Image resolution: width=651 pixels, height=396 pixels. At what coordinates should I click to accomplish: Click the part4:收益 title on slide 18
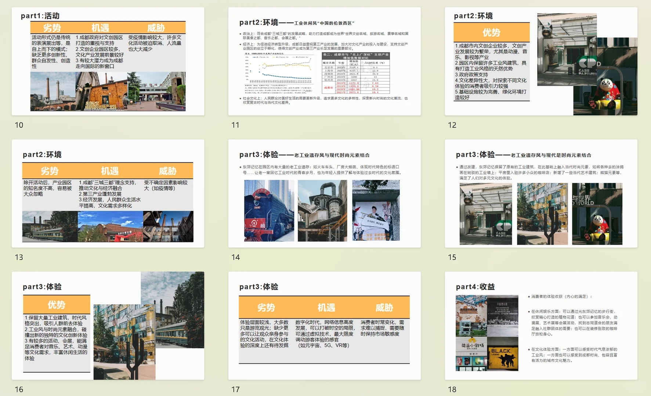click(475, 287)
